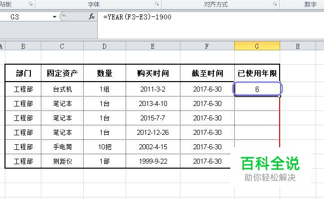The image size is (324, 199).
Task: Click the Name Box showing G3
Action: 26,17
